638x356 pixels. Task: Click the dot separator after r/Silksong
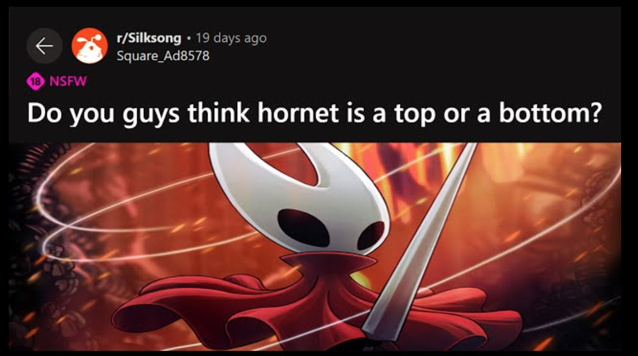pyautogui.click(x=189, y=38)
